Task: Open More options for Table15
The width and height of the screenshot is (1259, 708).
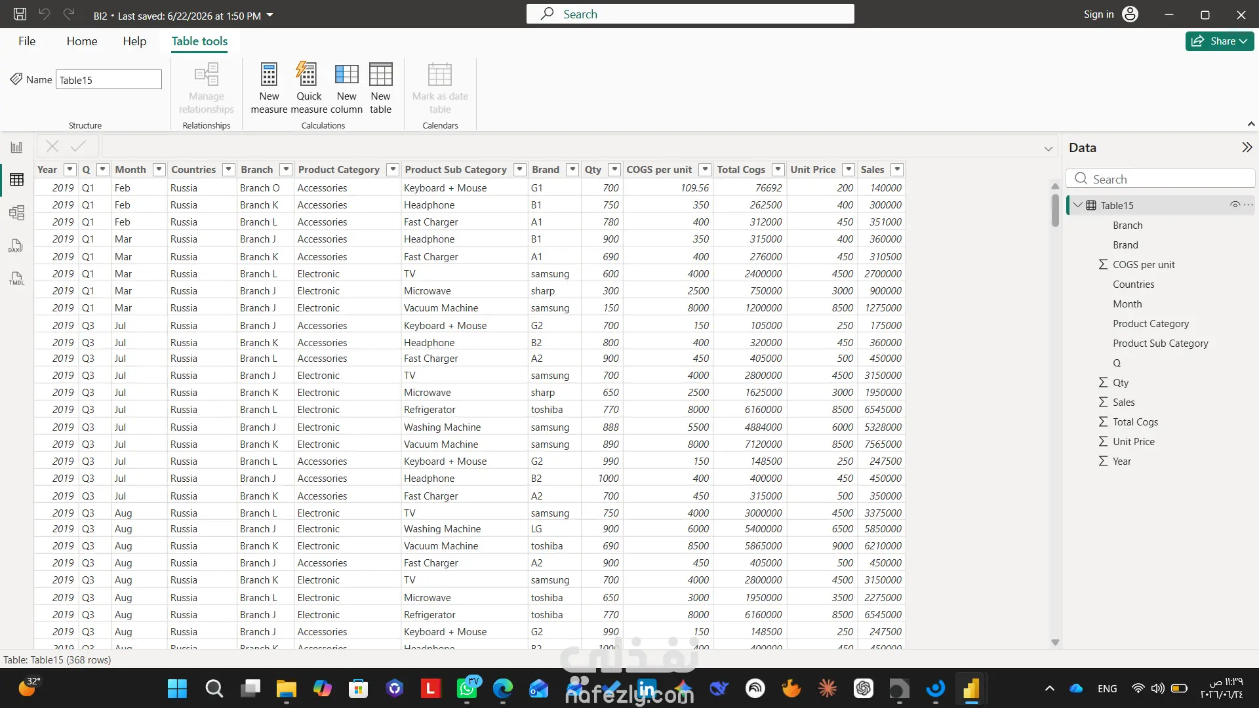Action: point(1249,205)
